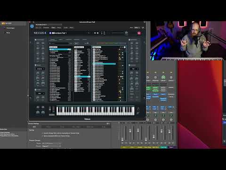Click the Compare button in plug-in header
This screenshot has width=226, height=170.
[46, 27]
